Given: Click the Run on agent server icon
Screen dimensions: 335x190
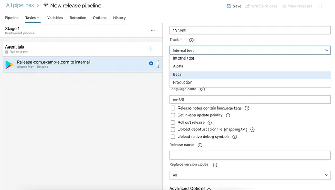Looking at the screenshot, I should [7, 52].
